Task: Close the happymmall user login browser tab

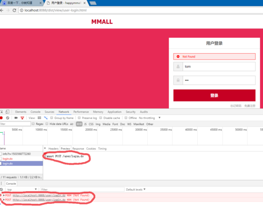Action: pos(85,3)
